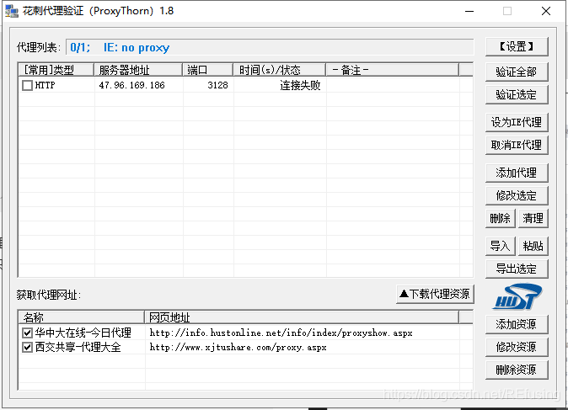Select server address 47.96.169.186 cell
568x410 pixels.
131,85
